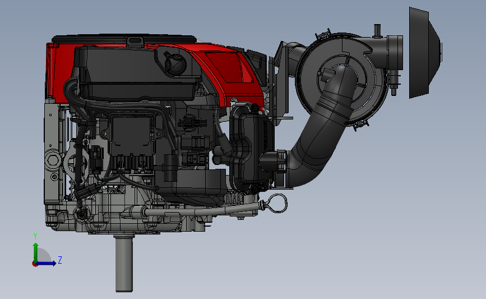Select the oil dipstick pull ring
Image resolution: width=486 pixels, height=299 pixels.
point(277,203)
